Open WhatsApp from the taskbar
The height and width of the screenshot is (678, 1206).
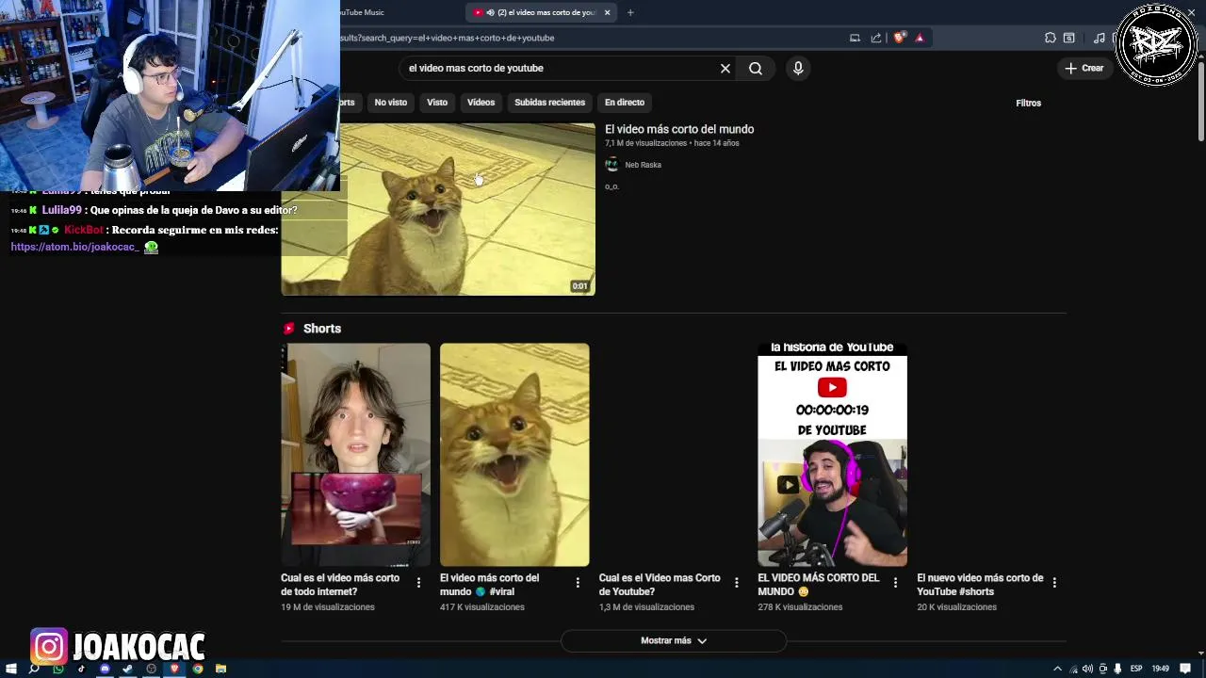pyautogui.click(x=58, y=669)
